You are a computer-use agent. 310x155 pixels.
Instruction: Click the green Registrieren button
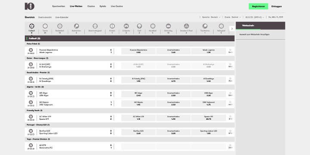pyautogui.click(x=258, y=6)
